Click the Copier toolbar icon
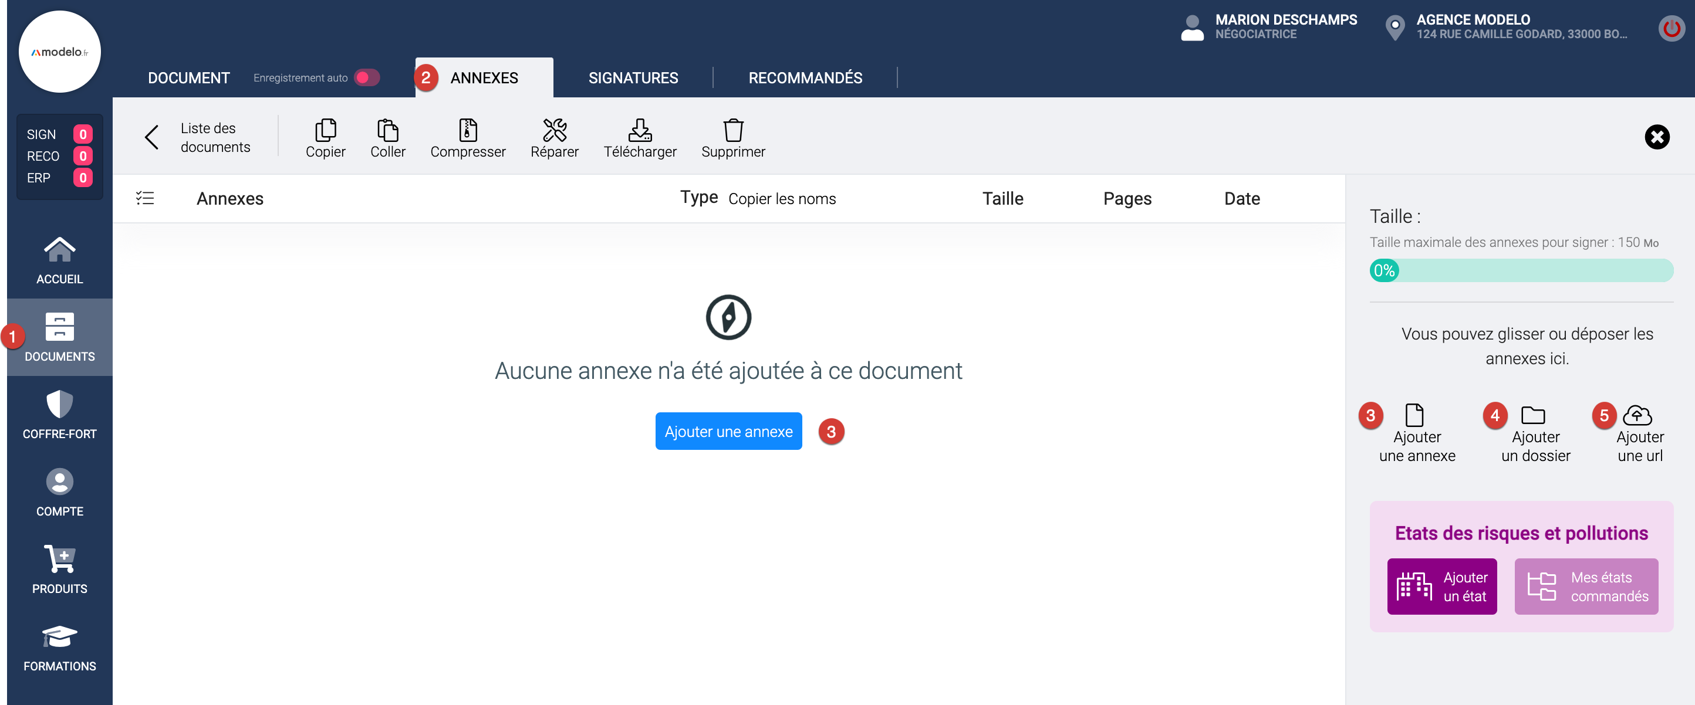The image size is (1695, 705). [x=325, y=130]
